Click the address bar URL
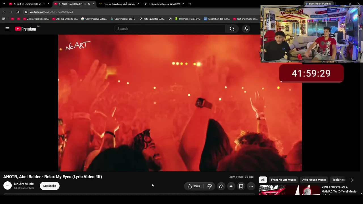 coord(51,12)
